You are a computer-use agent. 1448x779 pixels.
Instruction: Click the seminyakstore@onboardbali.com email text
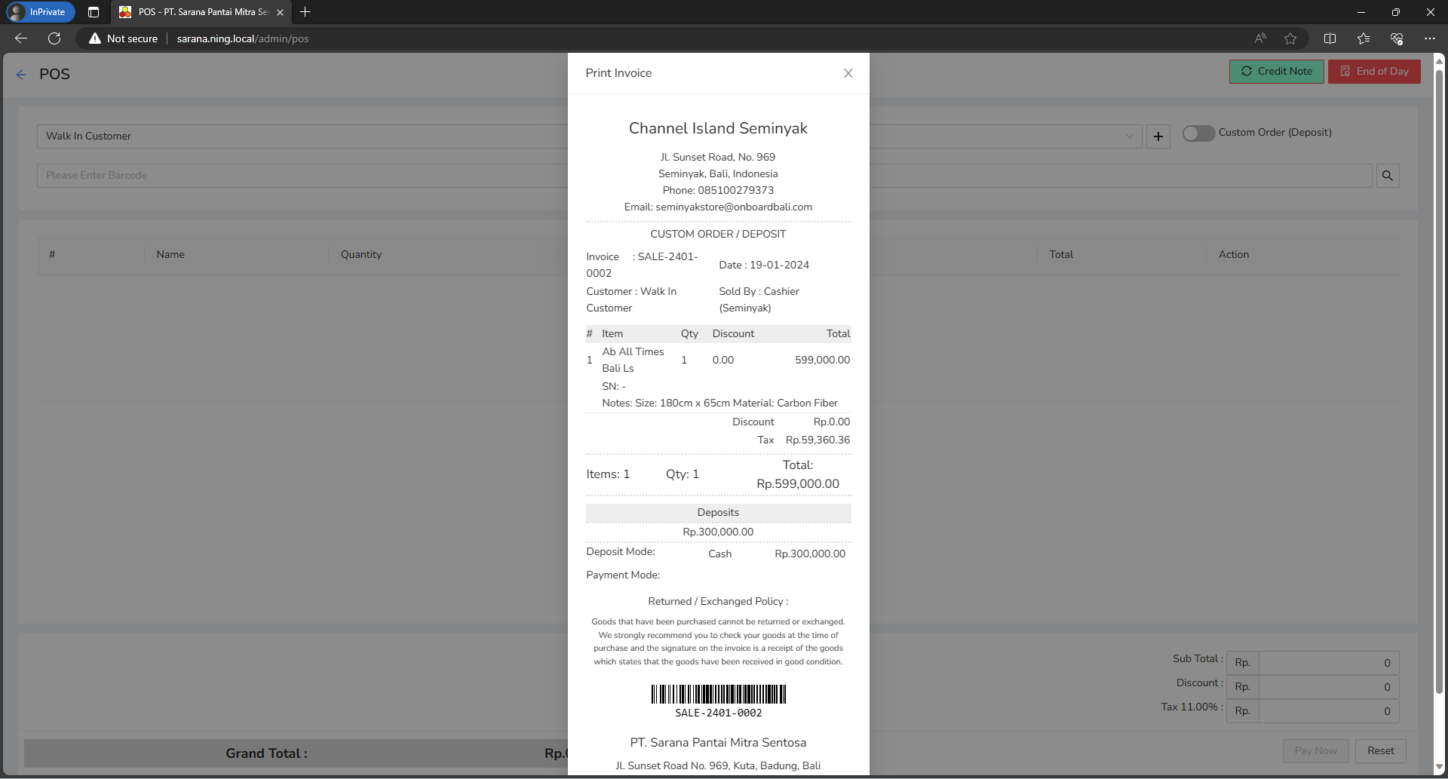tap(734, 207)
